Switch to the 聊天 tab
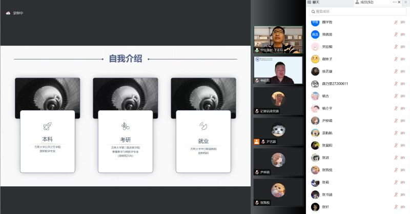Viewport: 410px width, 214px height. pyautogui.click(x=316, y=3)
